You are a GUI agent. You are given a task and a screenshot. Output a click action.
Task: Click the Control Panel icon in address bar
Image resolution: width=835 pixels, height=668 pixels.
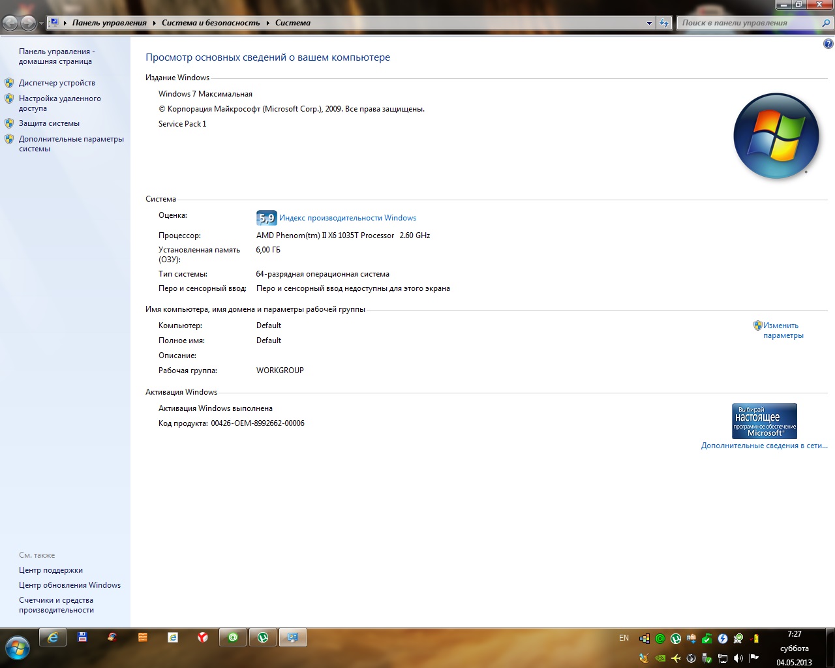[x=54, y=22]
